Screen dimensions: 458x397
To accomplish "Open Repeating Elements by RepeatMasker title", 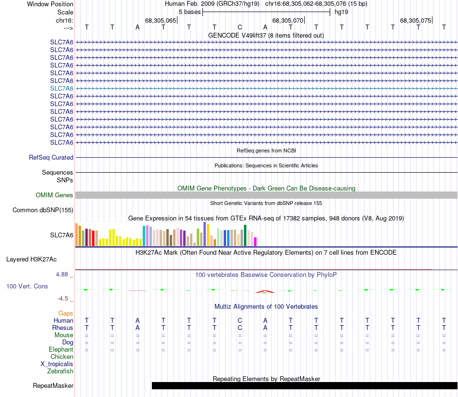I will click(266, 379).
